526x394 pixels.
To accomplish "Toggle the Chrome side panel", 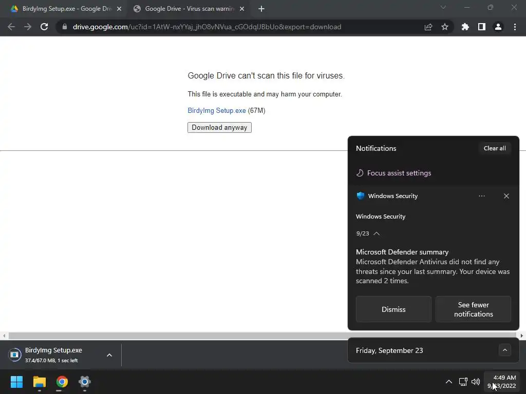I will tap(482, 27).
